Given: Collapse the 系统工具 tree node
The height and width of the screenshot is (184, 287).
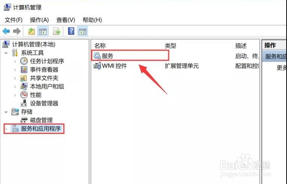Looking at the screenshot, I should click(x=6, y=53).
